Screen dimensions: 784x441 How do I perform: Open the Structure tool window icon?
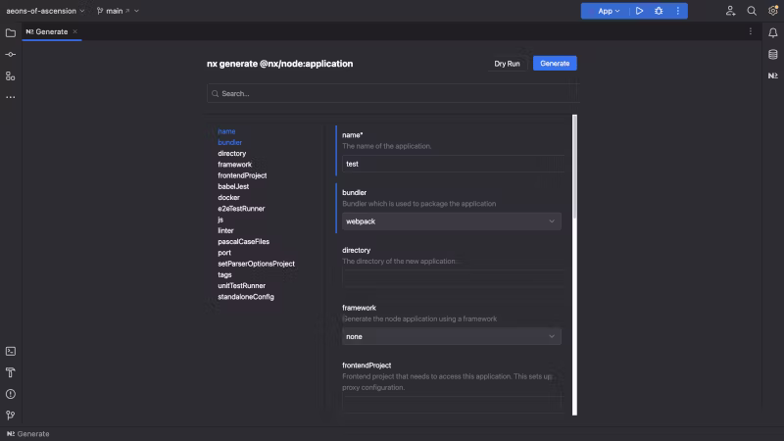click(x=11, y=76)
